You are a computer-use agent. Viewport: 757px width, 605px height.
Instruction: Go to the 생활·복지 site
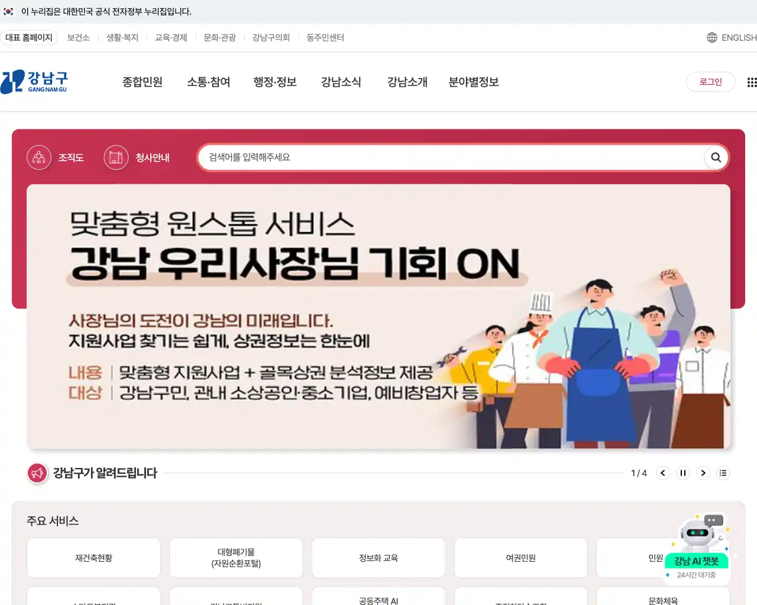point(122,38)
